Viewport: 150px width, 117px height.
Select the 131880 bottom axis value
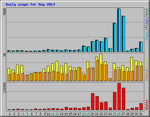(x=4, y=88)
